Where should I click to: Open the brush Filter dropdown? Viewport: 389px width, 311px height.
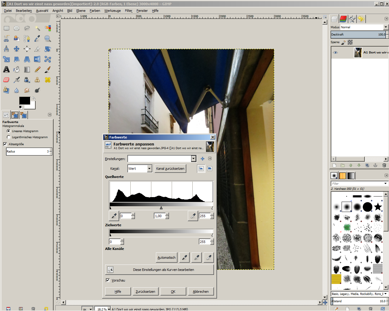tap(386, 183)
